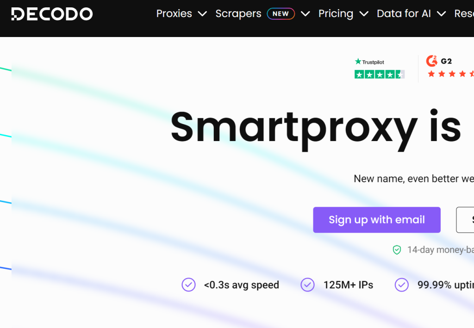The width and height of the screenshot is (474, 328).
Task: Click the orange G2 rating stars
Action: point(450,74)
